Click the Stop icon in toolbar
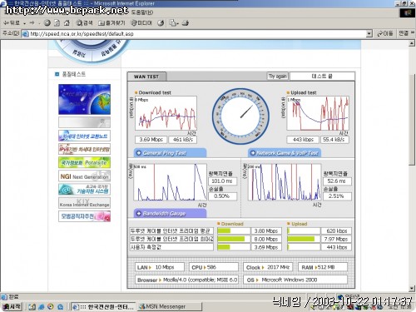This screenshot has width=416, height=312. (47, 23)
